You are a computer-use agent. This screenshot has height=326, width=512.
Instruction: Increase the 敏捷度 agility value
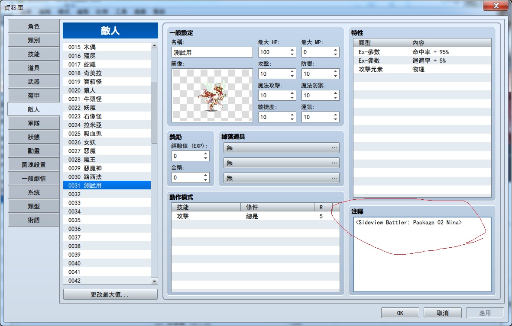292,115
